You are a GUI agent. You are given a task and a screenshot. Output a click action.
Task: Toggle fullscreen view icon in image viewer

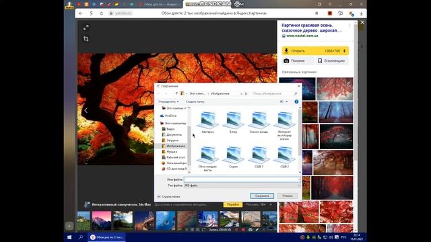pos(86,28)
